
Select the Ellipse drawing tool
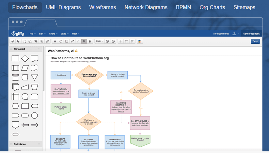[x=61, y=41]
